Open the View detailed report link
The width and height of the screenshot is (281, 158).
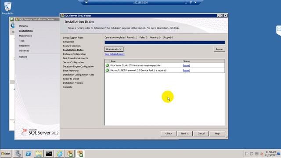[x=115, y=54]
